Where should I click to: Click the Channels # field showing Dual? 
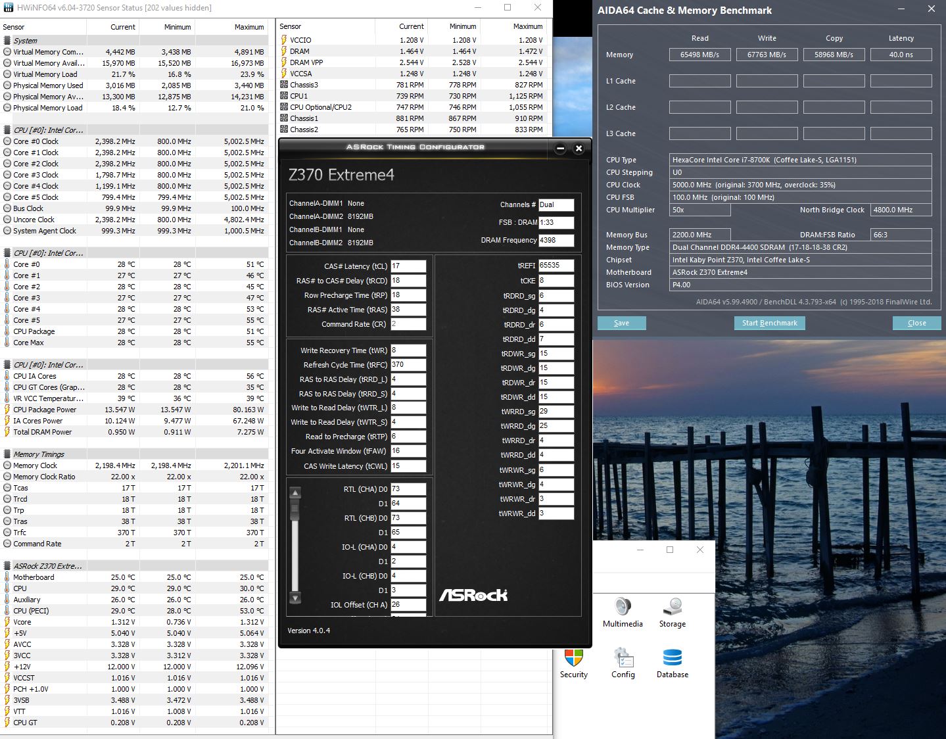[556, 205]
